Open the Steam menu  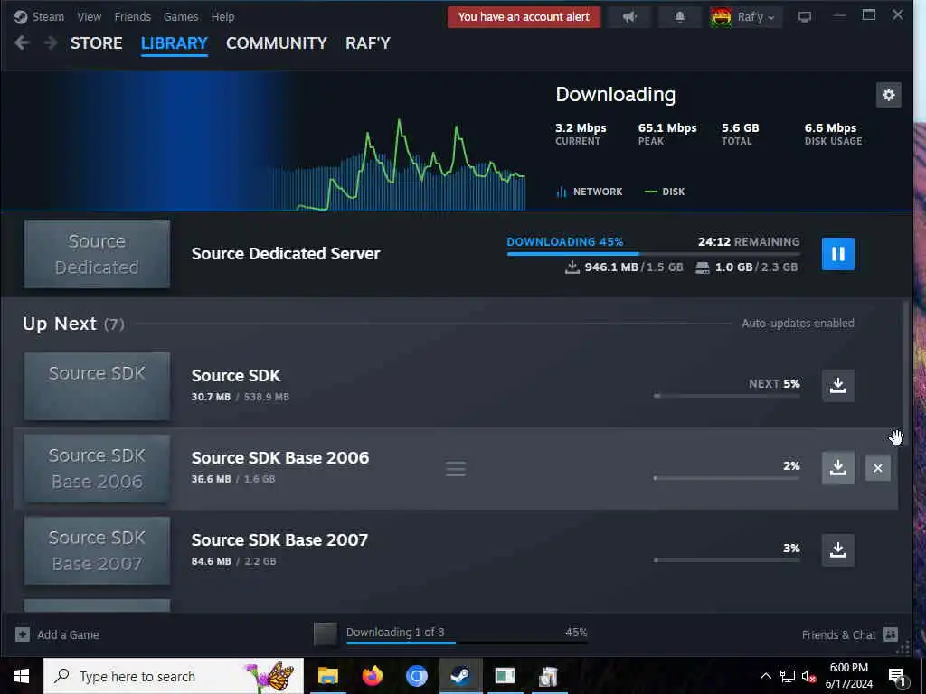[48, 16]
